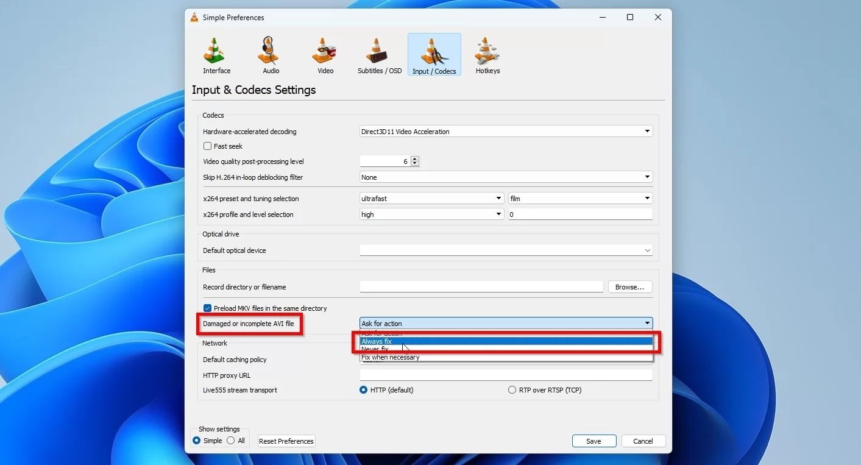Click the Reset Preferences button
The width and height of the screenshot is (861, 465).
[286, 441]
